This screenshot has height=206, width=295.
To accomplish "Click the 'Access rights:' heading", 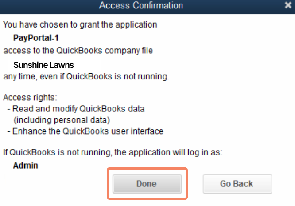I will point(30,98).
